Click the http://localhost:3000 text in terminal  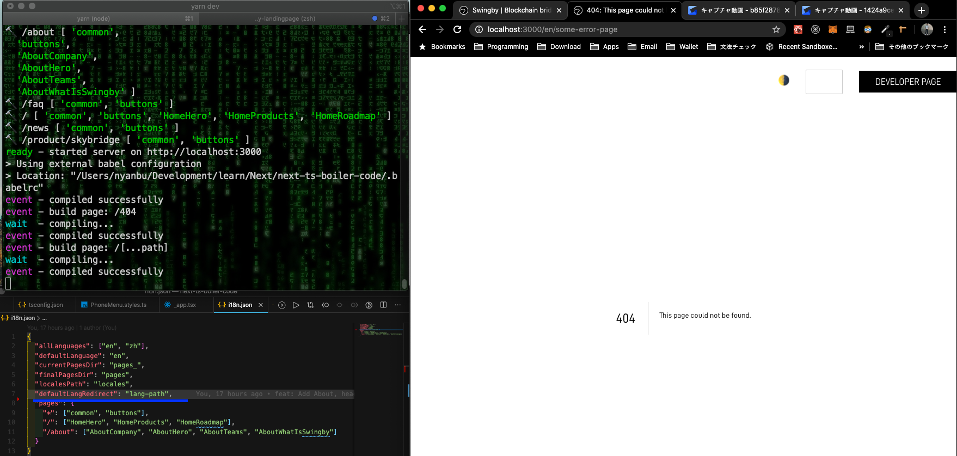(x=204, y=152)
